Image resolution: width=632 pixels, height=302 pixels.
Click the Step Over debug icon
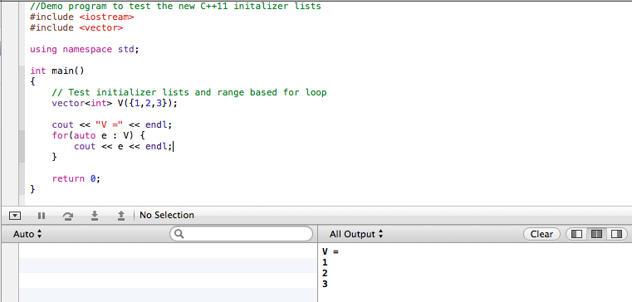click(x=68, y=217)
